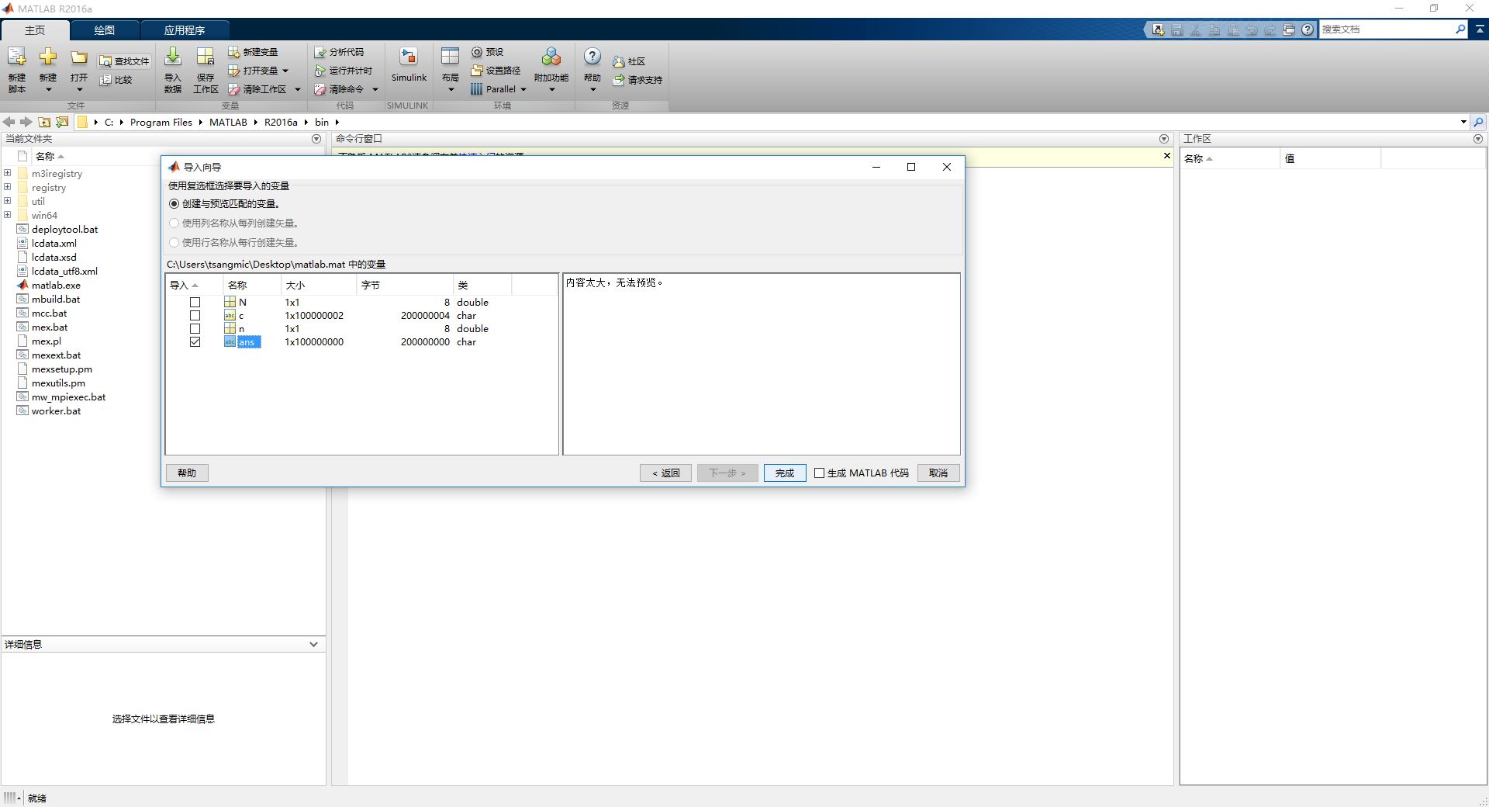
Task: Click the New Script (新建脚本) icon
Action: tap(16, 57)
